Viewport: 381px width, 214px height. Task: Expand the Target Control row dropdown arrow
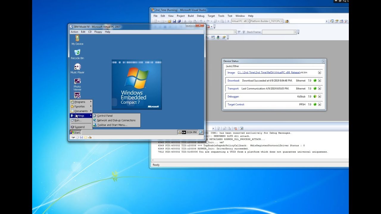click(x=320, y=105)
